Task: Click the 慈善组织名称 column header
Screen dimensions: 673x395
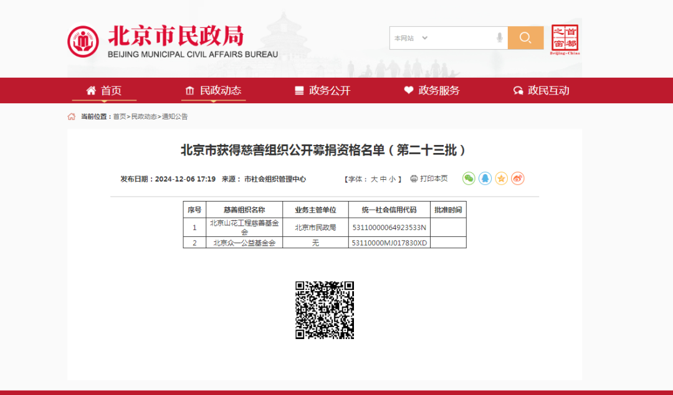Action: 244,210
